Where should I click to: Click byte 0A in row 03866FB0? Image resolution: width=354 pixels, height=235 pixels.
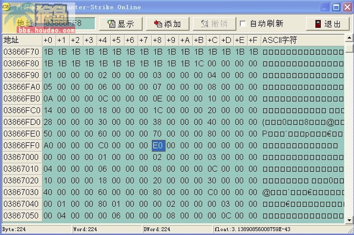tap(48, 99)
